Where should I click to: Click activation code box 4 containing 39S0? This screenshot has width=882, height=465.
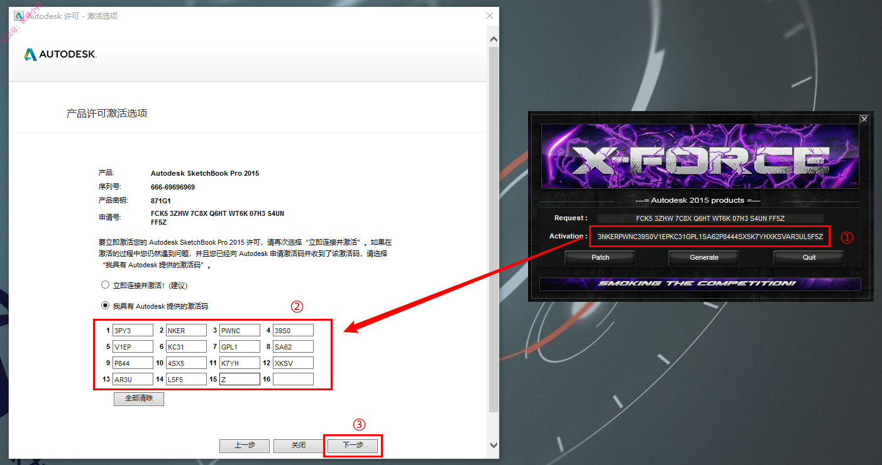pyautogui.click(x=293, y=330)
